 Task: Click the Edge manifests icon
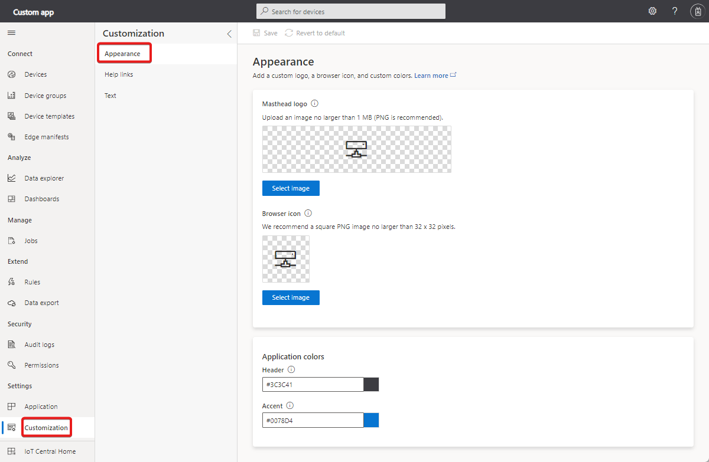pos(12,136)
